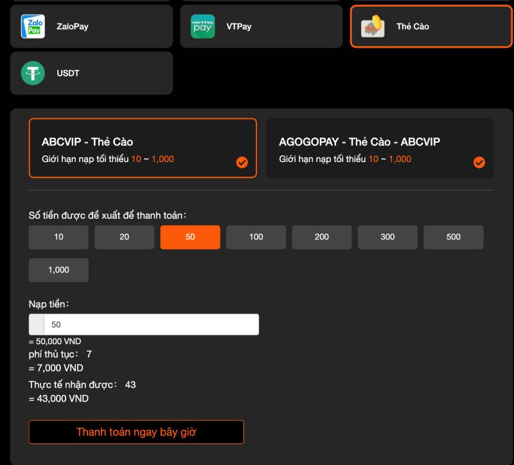Set amount to 300
Image resolution: width=514 pixels, height=465 pixels.
tap(387, 237)
